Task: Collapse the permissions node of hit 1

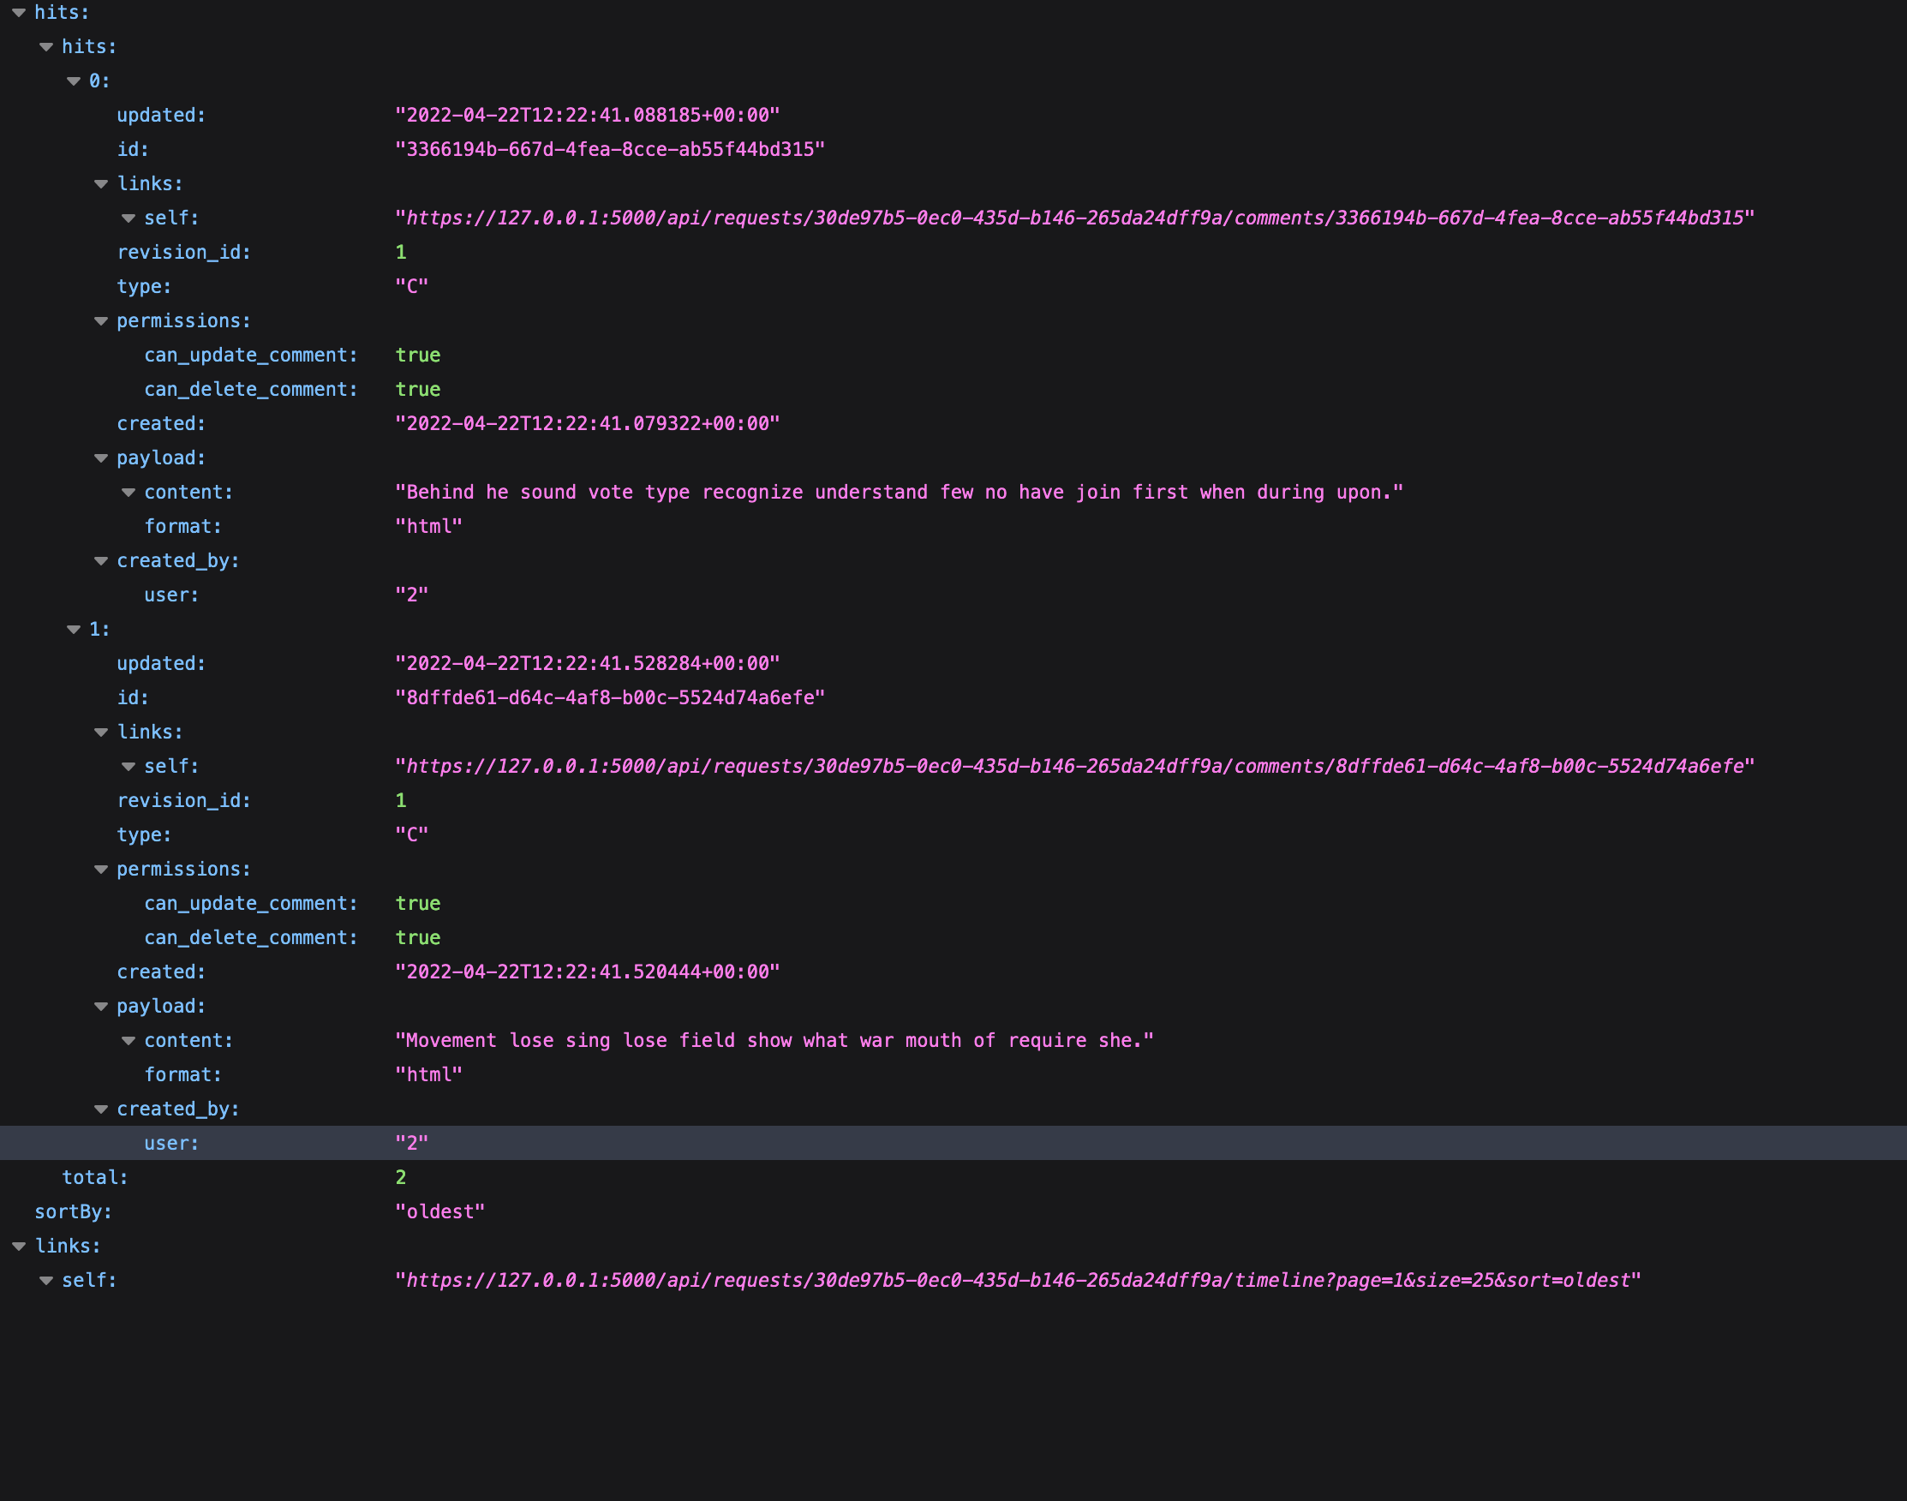Action: point(100,868)
